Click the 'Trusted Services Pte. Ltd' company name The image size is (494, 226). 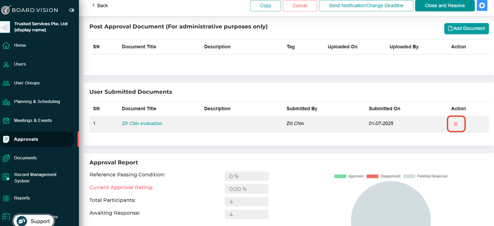(41, 24)
